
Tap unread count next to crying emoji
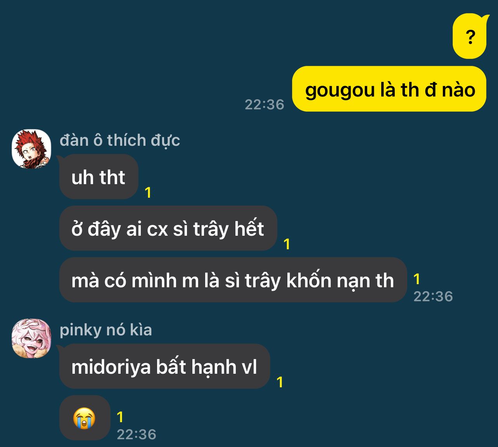point(120,417)
